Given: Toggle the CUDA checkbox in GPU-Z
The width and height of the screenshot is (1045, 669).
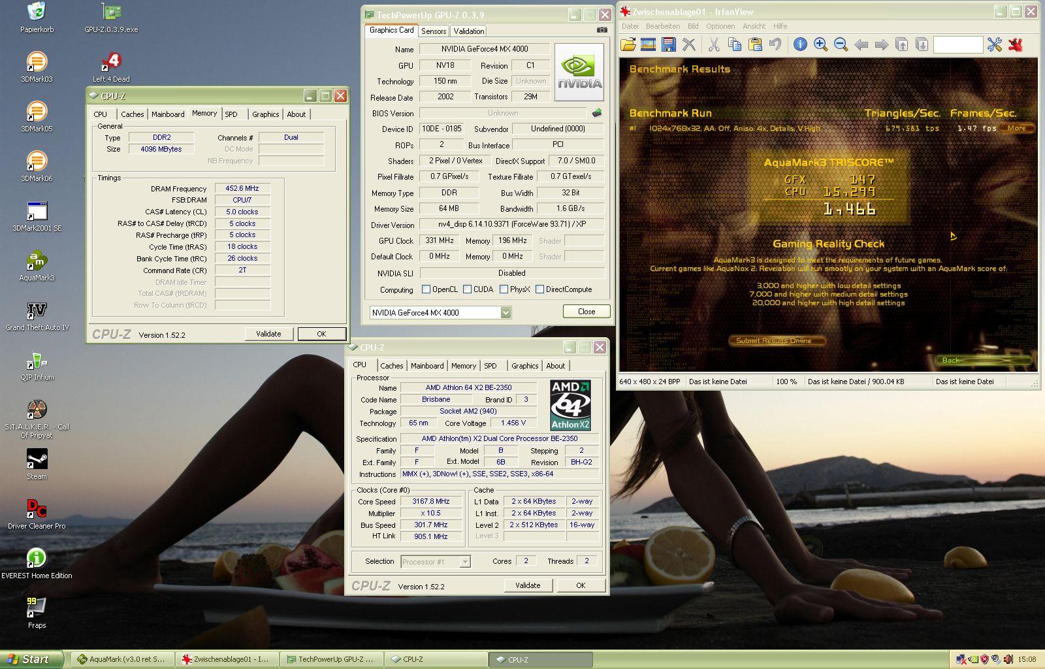Looking at the screenshot, I should [467, 289].
